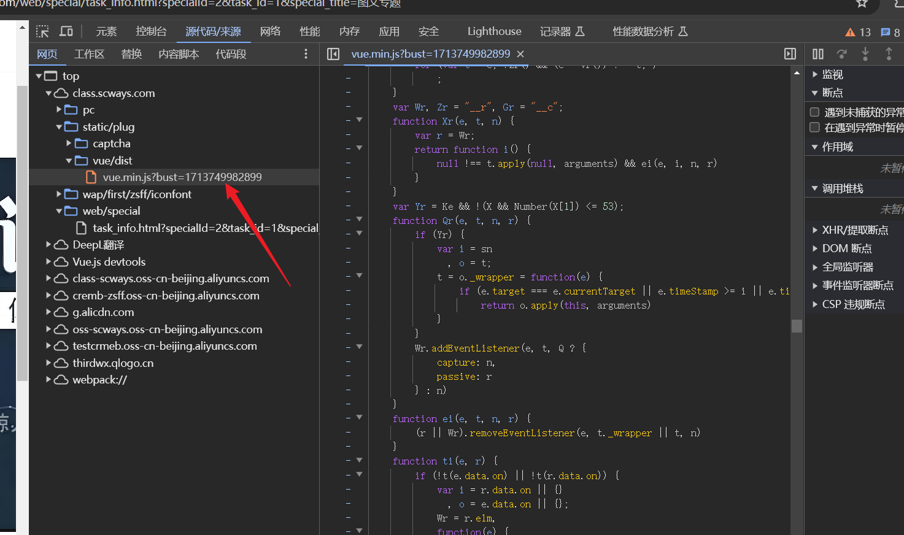Enable pause on caught exceptions checkbox
Image resolution: width=904 pixels, height=535 pixels.
coord(815,128)
